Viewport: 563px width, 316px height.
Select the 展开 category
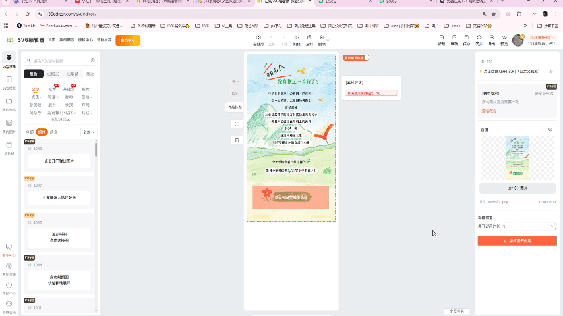(53, 105)
